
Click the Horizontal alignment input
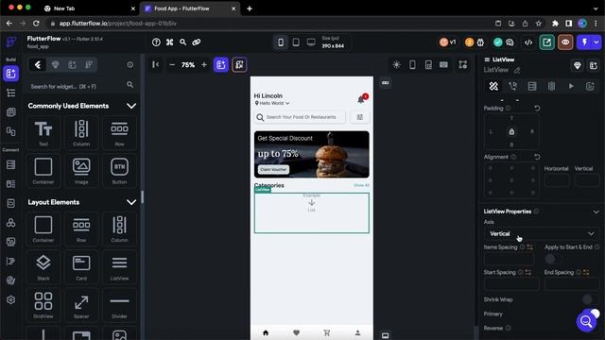pos(557,180)
